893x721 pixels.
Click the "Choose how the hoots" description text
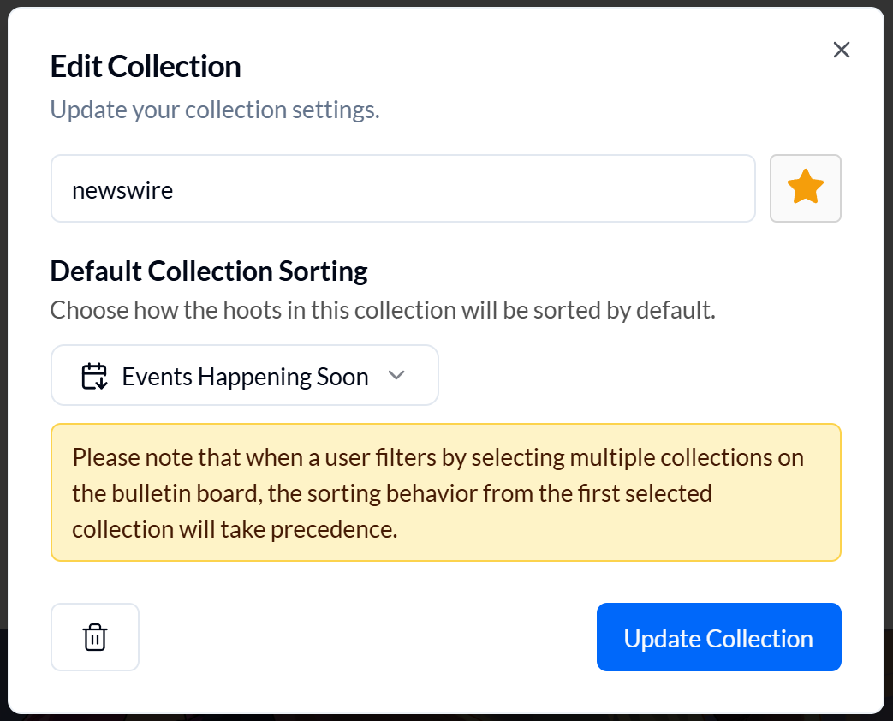point(382,309)
